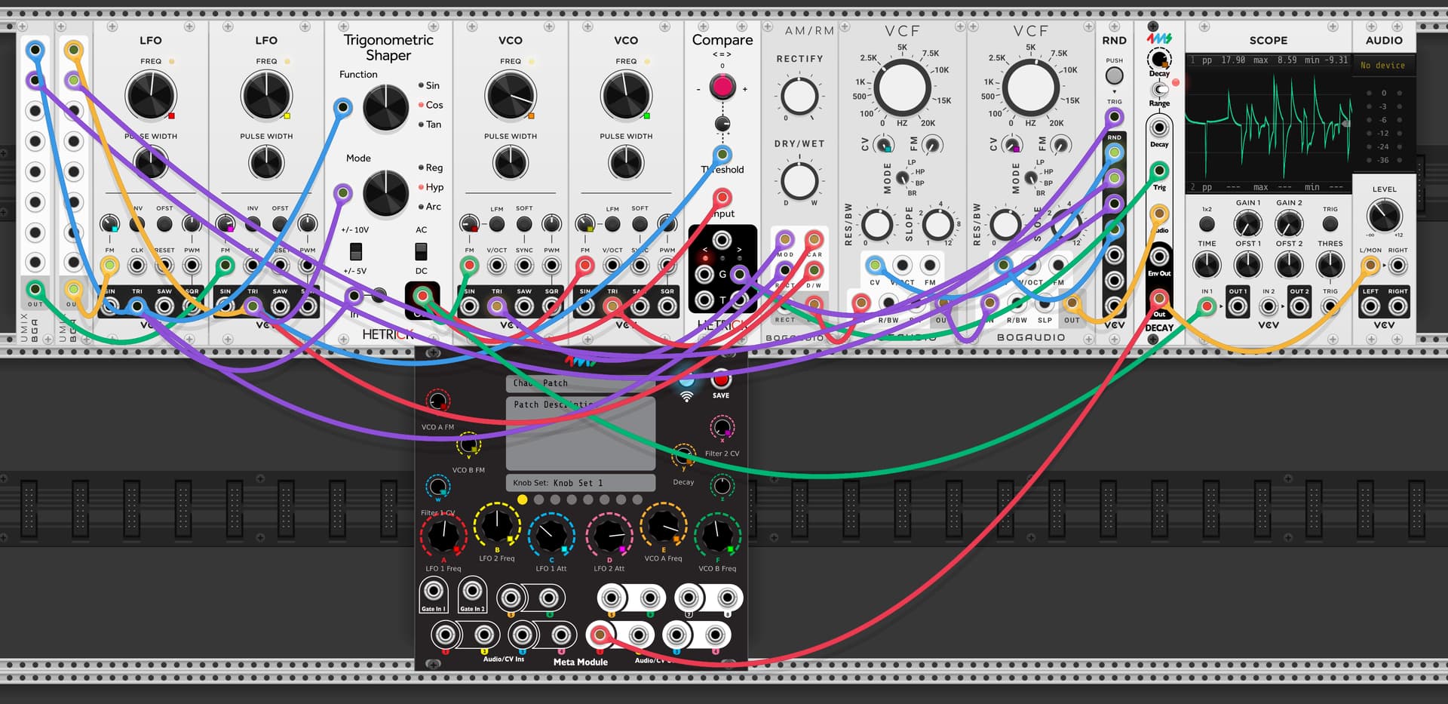The image size is (1448, 704).
Task: Open the 'No device' audio device selector
Action: pyautogui.click(x=1383, y=66)
